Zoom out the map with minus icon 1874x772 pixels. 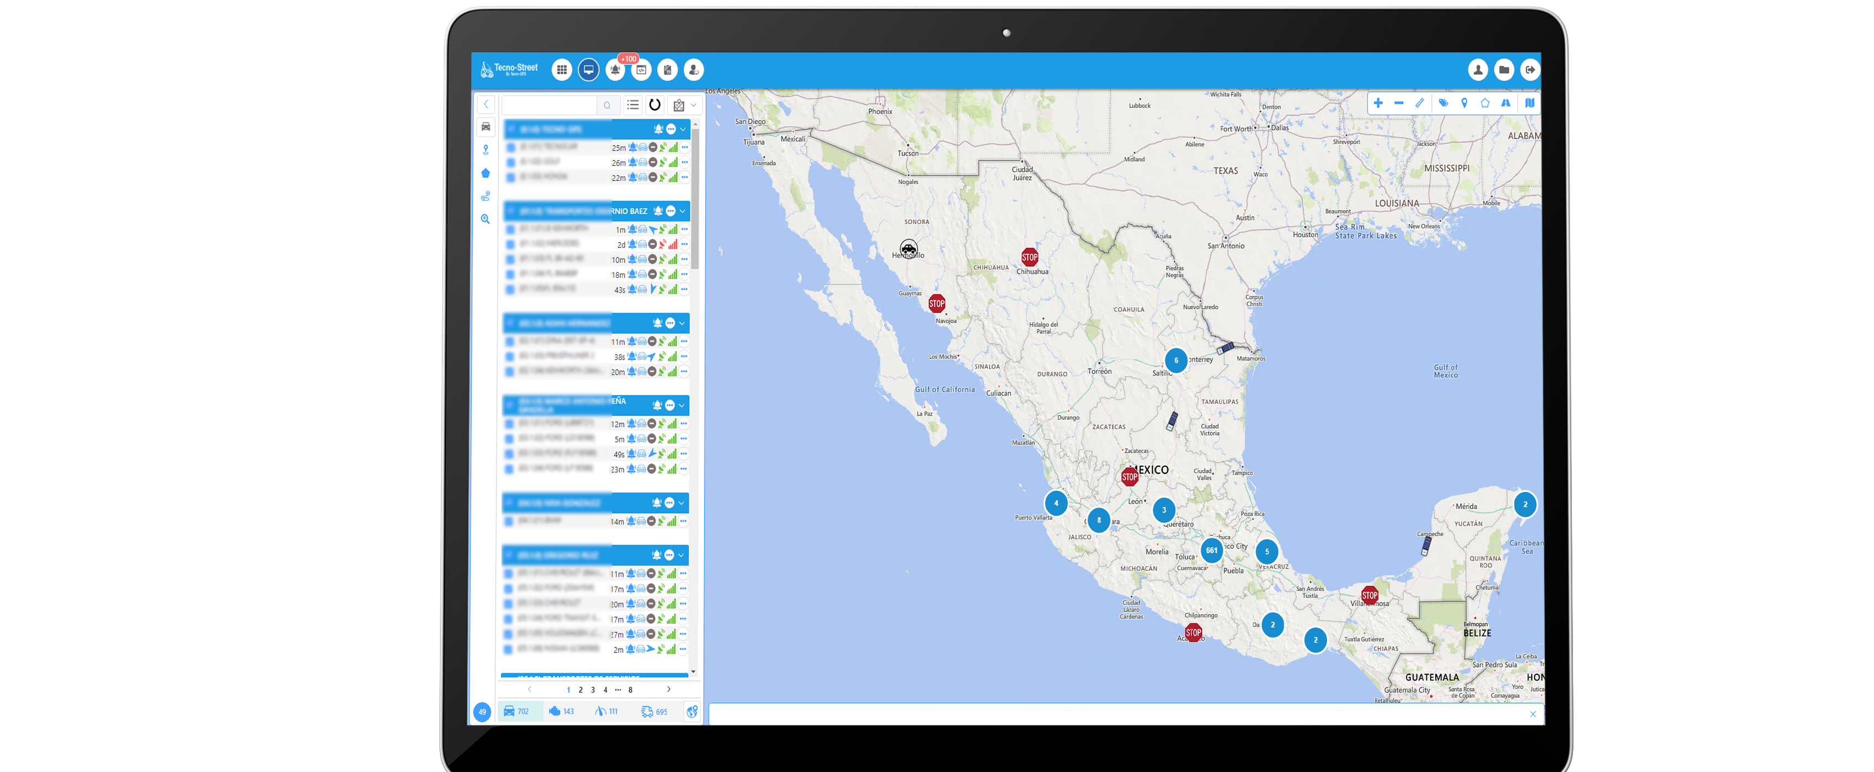1399,103
